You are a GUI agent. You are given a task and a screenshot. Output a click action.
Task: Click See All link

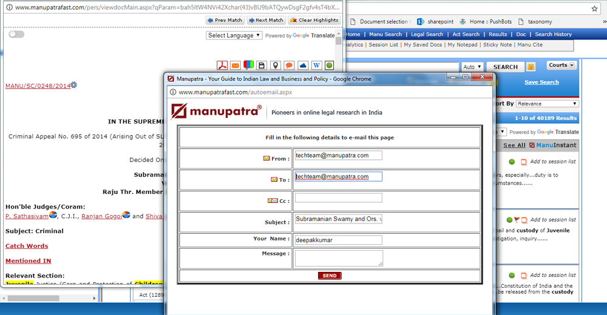click(514, 145)
